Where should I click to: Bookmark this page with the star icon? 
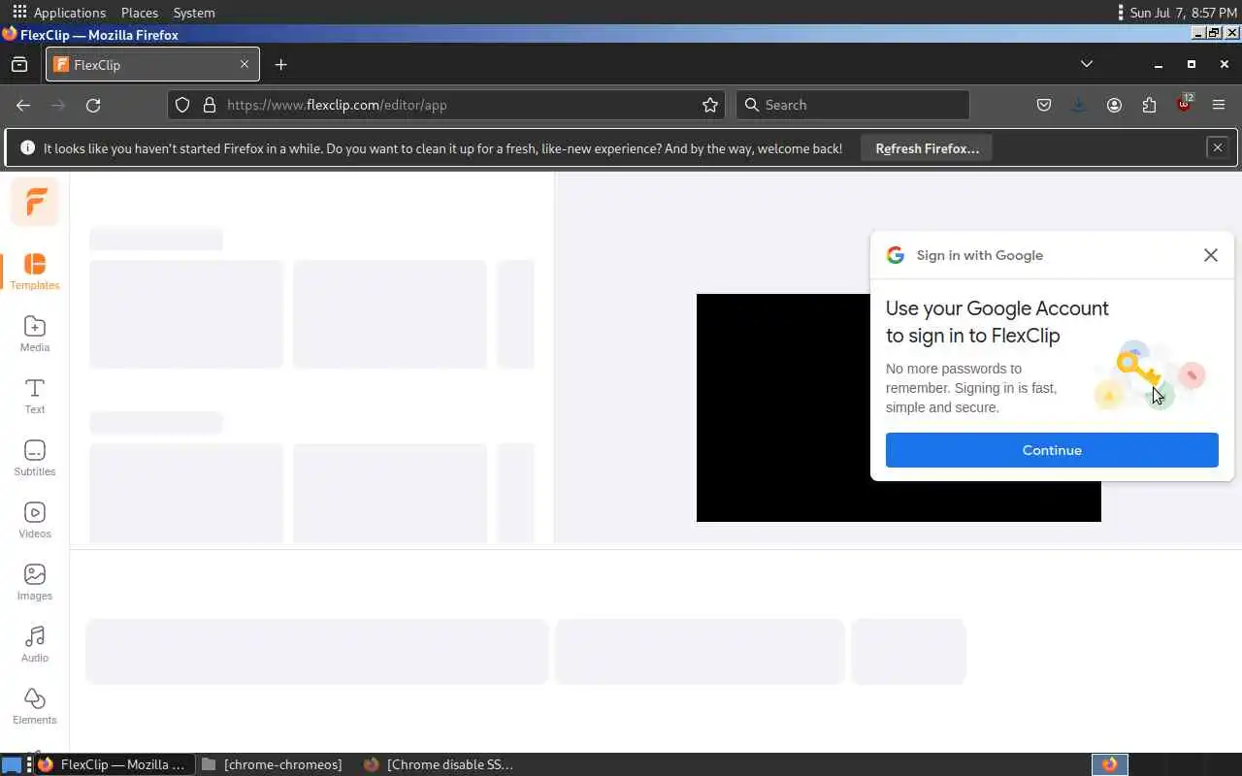[710, 105]
